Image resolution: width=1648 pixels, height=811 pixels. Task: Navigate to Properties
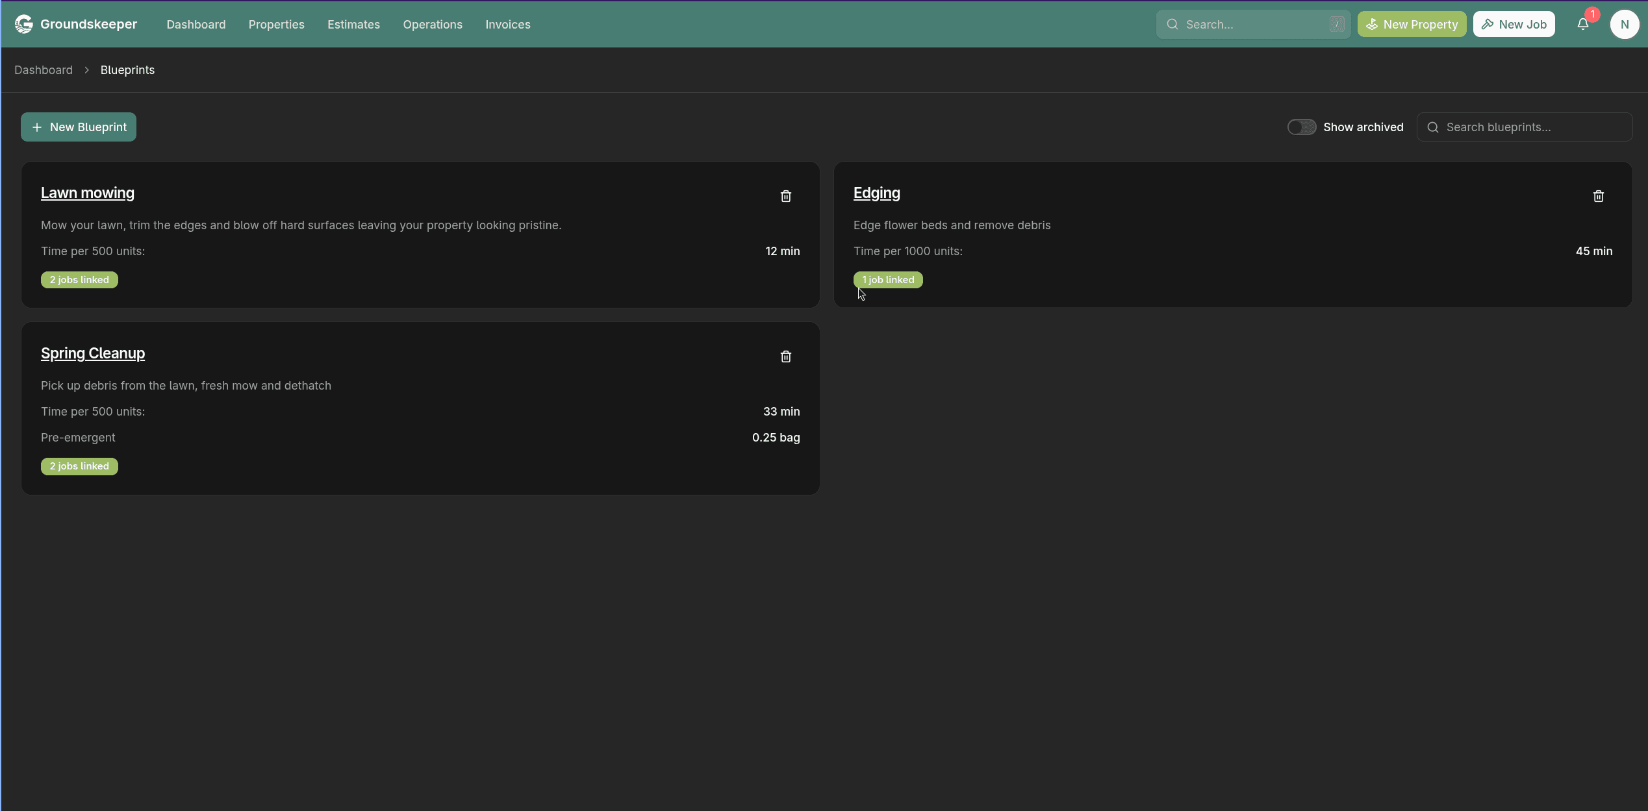pos(276,24)
